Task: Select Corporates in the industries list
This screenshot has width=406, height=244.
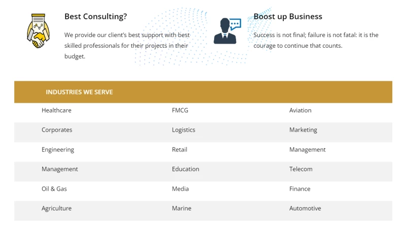Action: (x=57, y=130)
